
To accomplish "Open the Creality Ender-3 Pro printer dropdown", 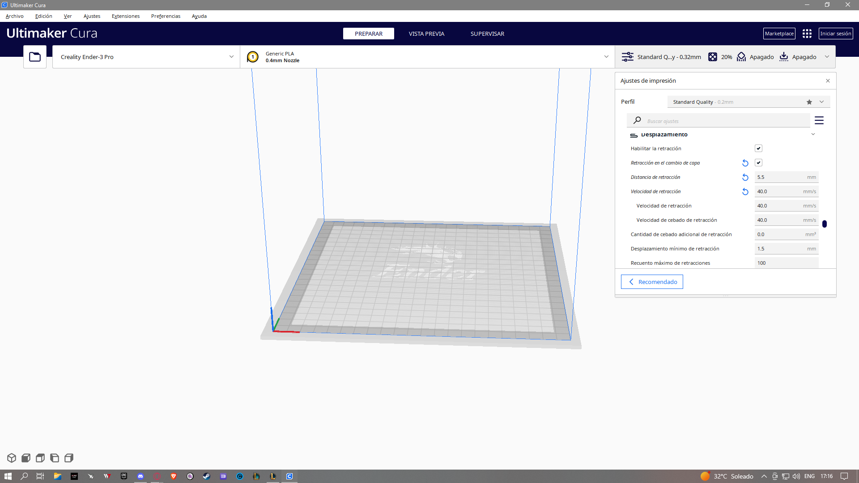I will 146,57.
